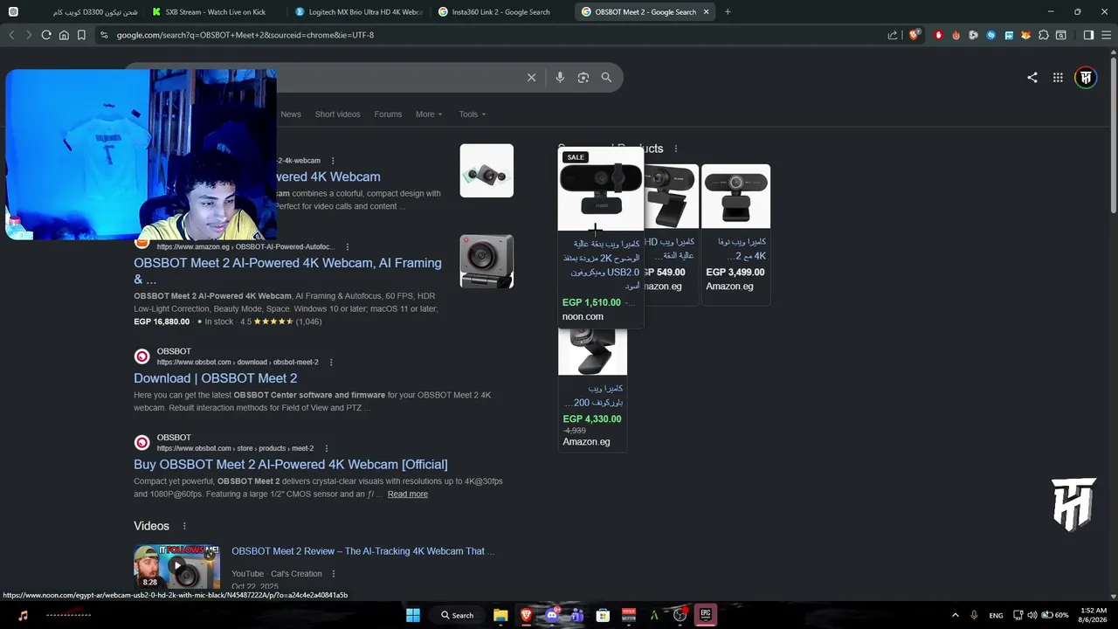
Task: Open Microsoft Store from the taskbar
Action: (x=603, y=615)
